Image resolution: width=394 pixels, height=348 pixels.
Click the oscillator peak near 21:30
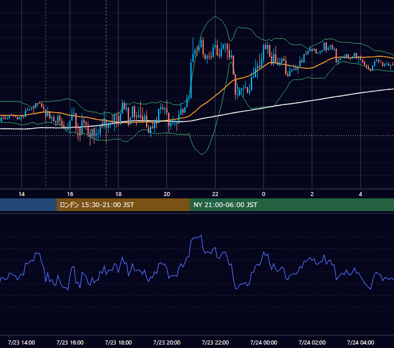(x=201, y=235)
